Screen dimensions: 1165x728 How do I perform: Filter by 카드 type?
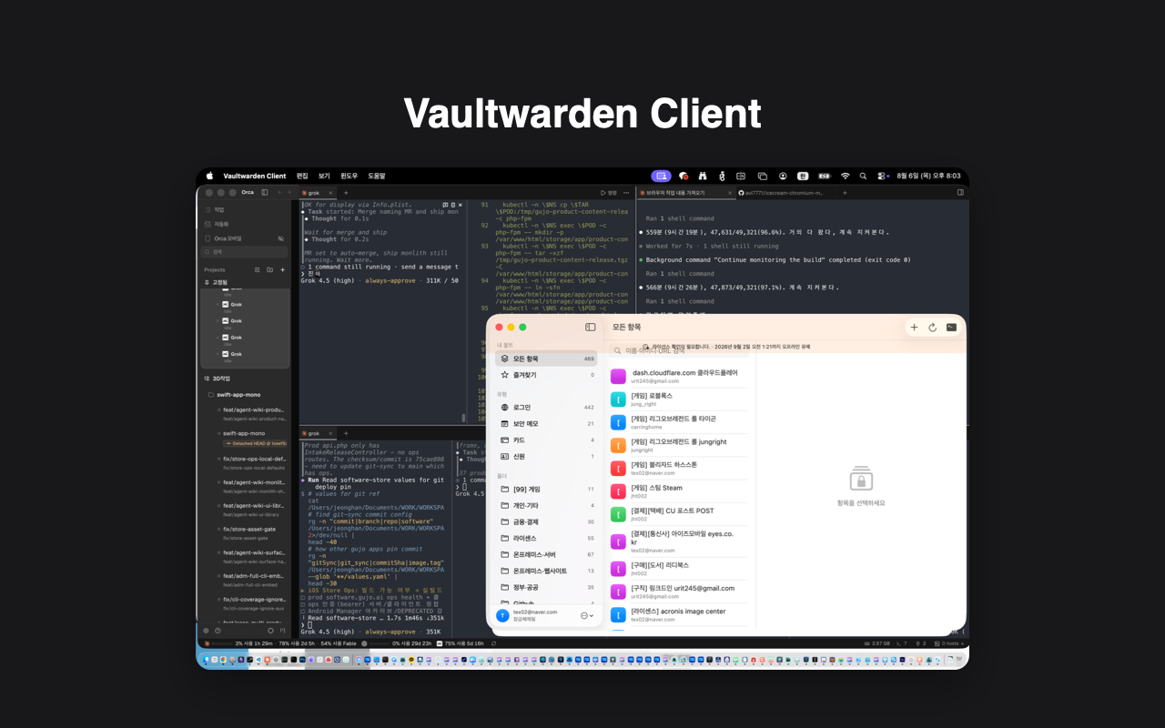[x=546, y=440]
